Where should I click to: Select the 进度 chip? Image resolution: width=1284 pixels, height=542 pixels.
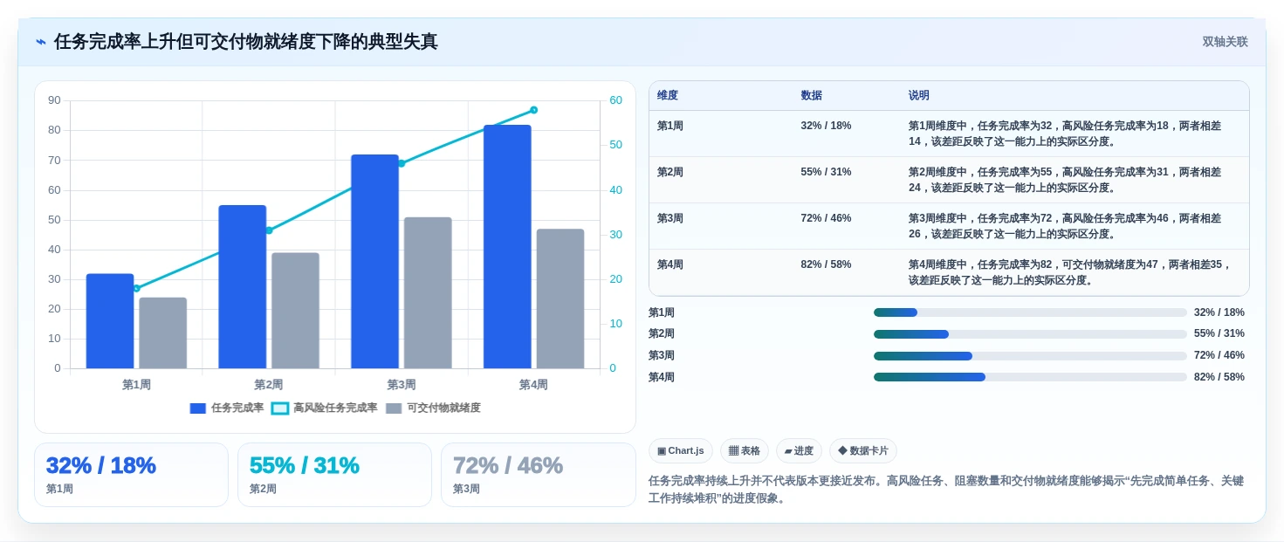click(x=799, y=451)
